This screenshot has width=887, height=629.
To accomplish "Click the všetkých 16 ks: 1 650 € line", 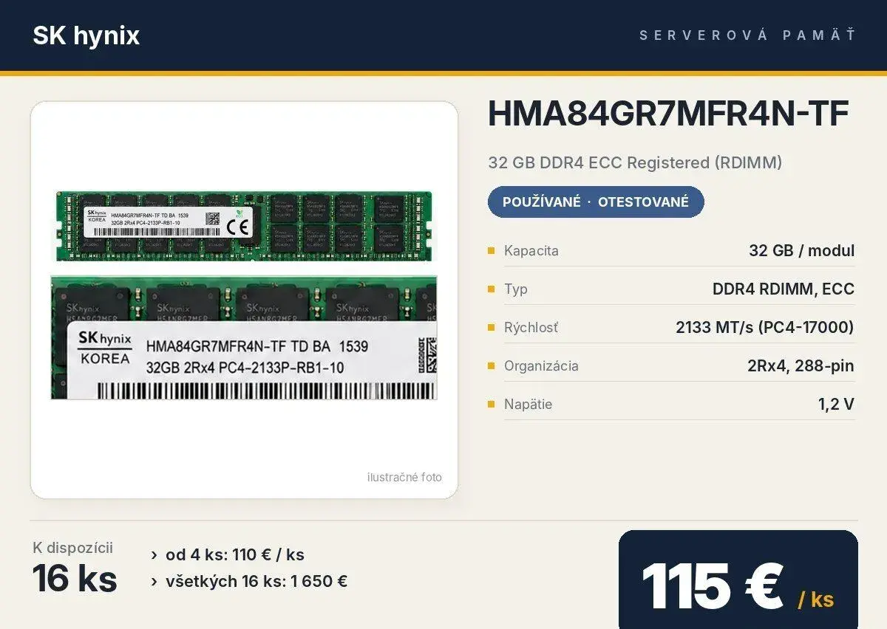I will (256, 581).
